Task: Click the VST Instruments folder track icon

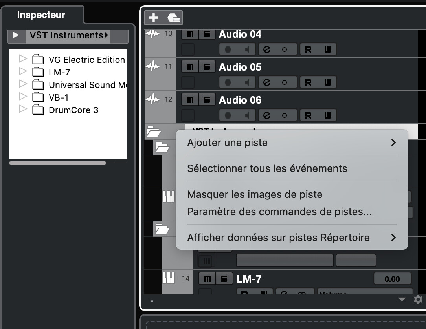Action: click(x=153, y=131)
